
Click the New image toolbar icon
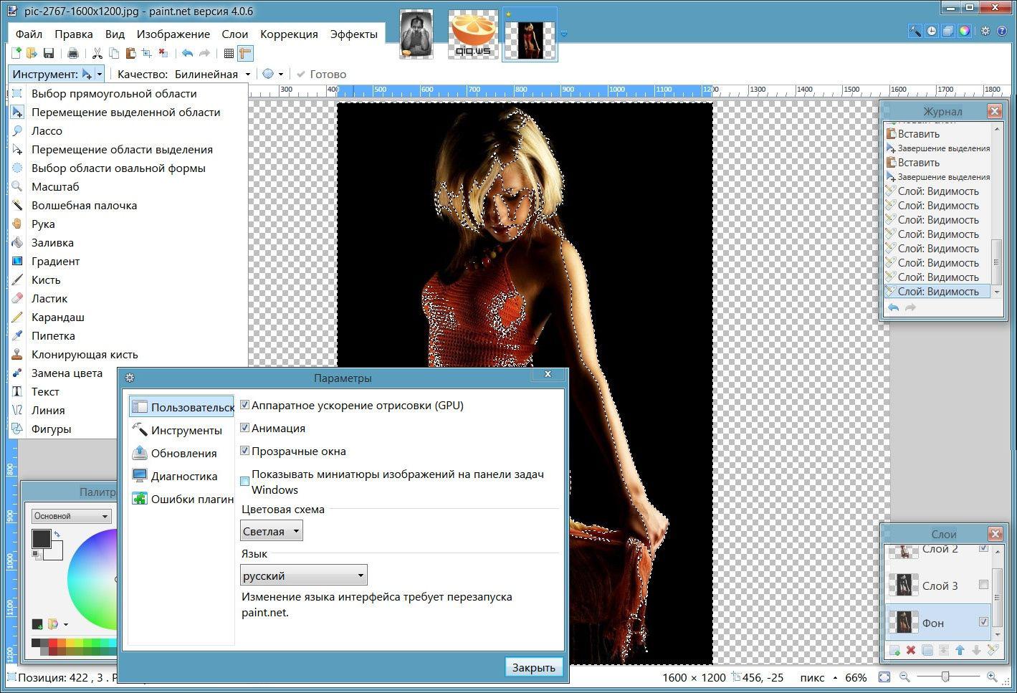pyautogui.click(x=16, y=53)
